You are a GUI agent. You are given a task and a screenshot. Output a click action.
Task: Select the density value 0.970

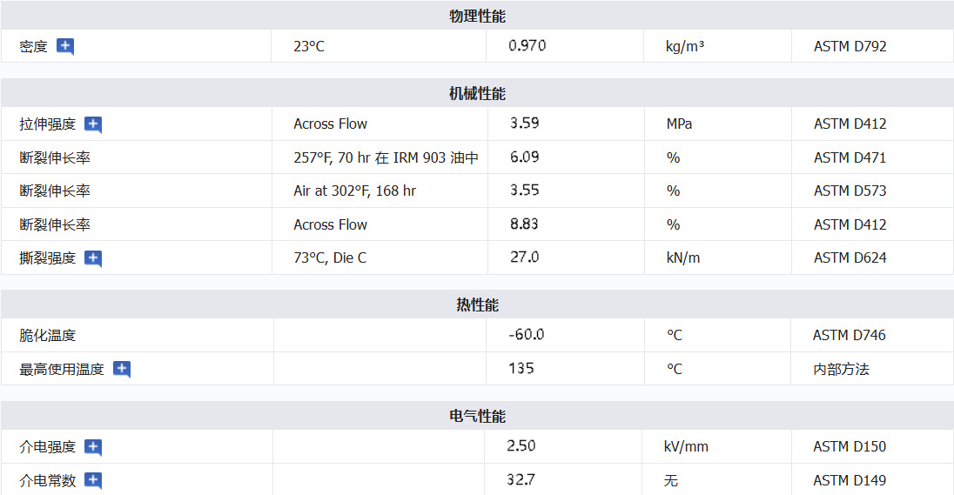click(527, 45)
